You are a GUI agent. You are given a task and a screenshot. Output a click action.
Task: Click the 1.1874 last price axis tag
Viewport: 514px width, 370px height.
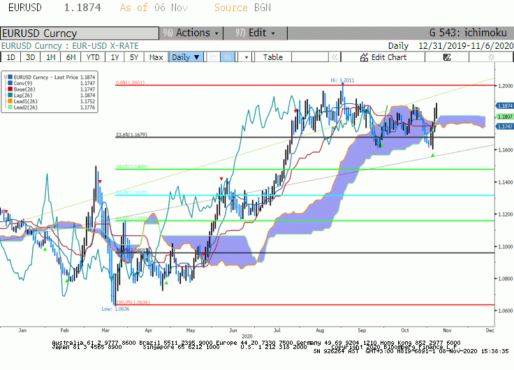[505, 106]
